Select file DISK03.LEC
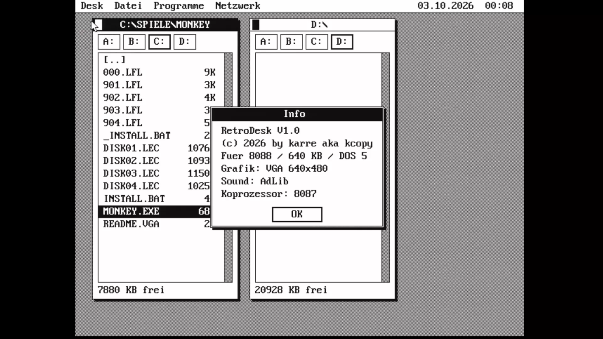This screenshot has width=603, height=339. tap(155, 173)
